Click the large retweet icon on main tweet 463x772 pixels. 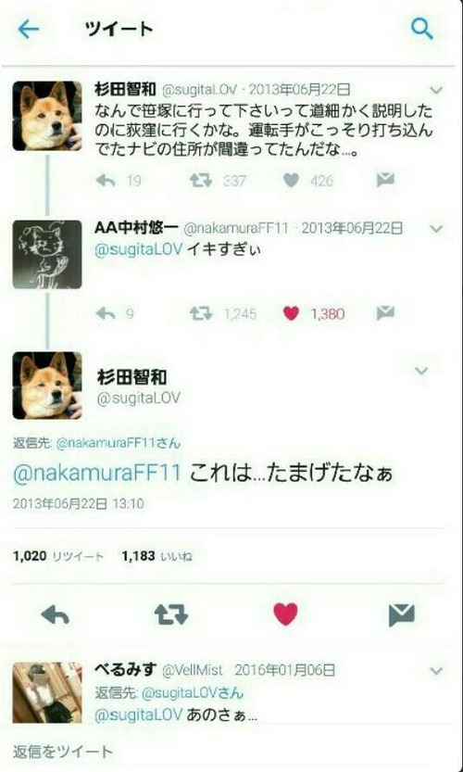(170, 614)
